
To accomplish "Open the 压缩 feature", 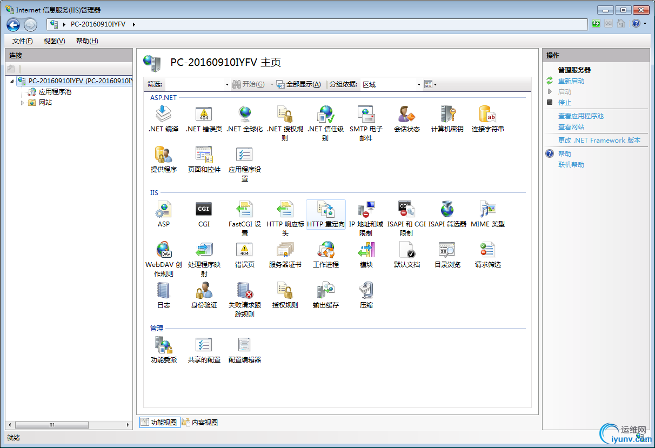I will click(x=366, y=295).
